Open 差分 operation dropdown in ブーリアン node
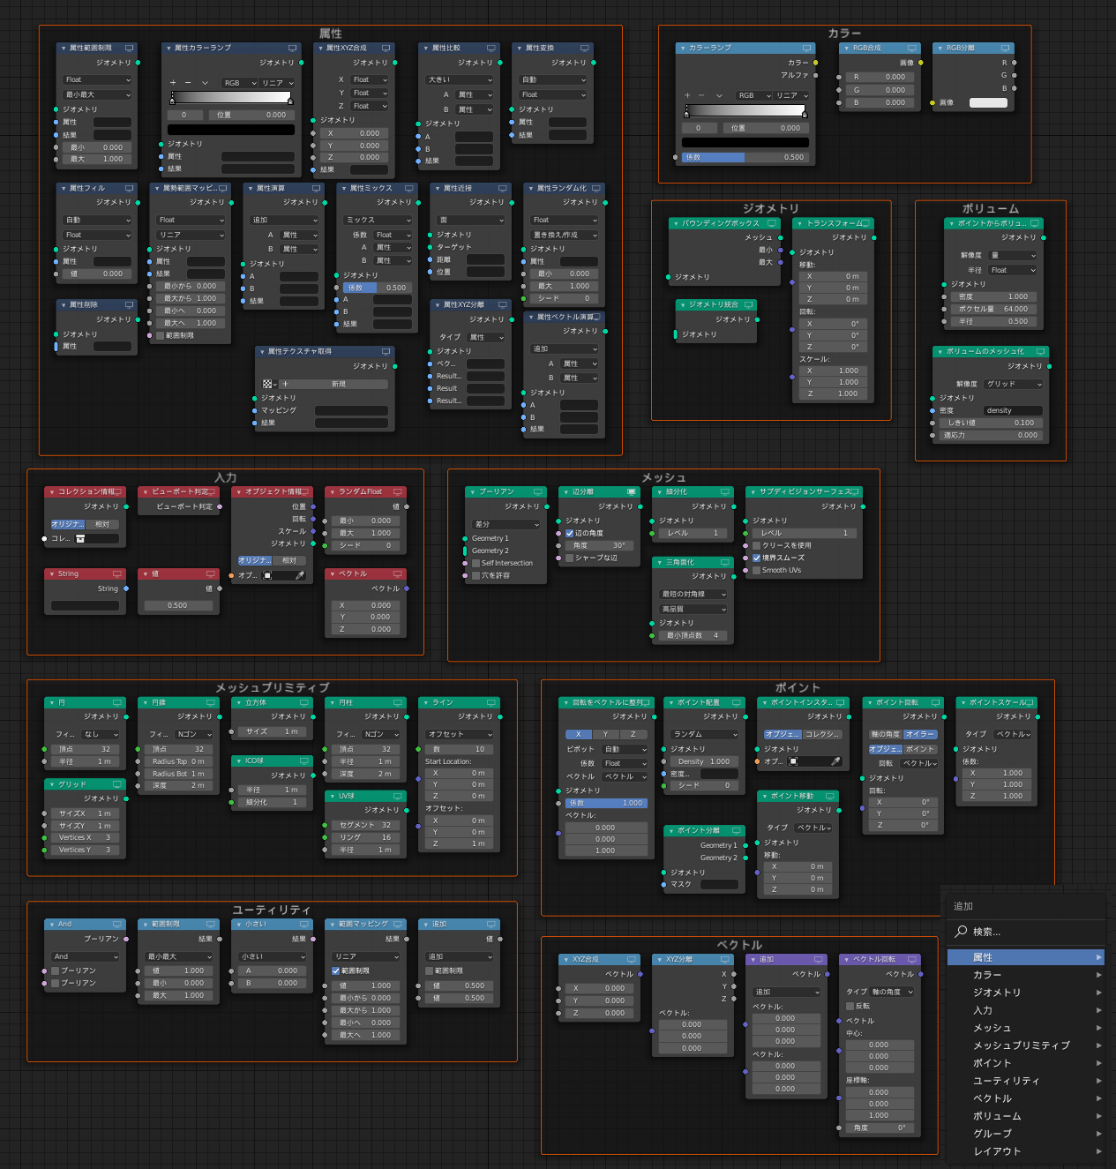Screen dimensions: 1116x1169 (506, 524)
